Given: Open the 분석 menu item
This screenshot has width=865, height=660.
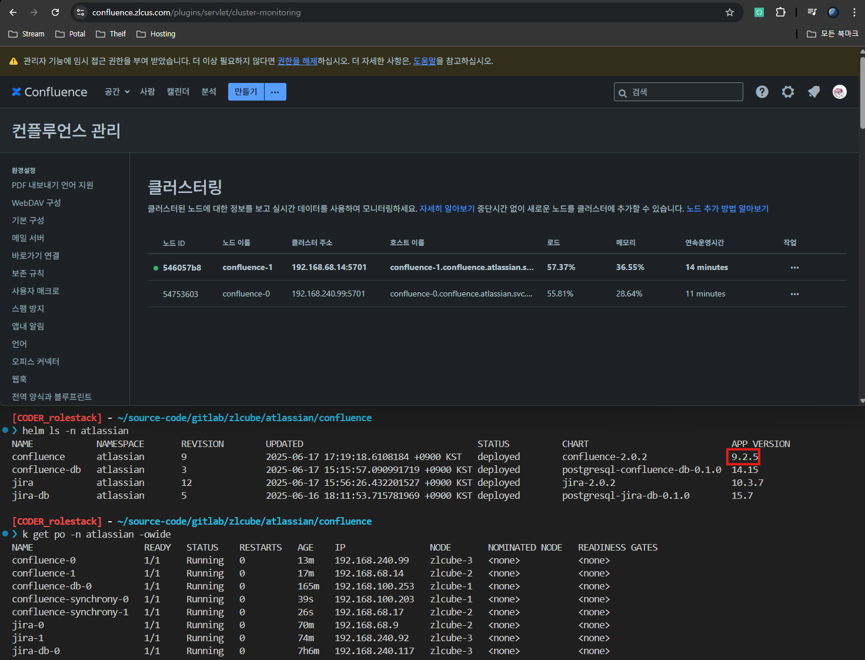Looking at the screenshot, I should (209, 92).
